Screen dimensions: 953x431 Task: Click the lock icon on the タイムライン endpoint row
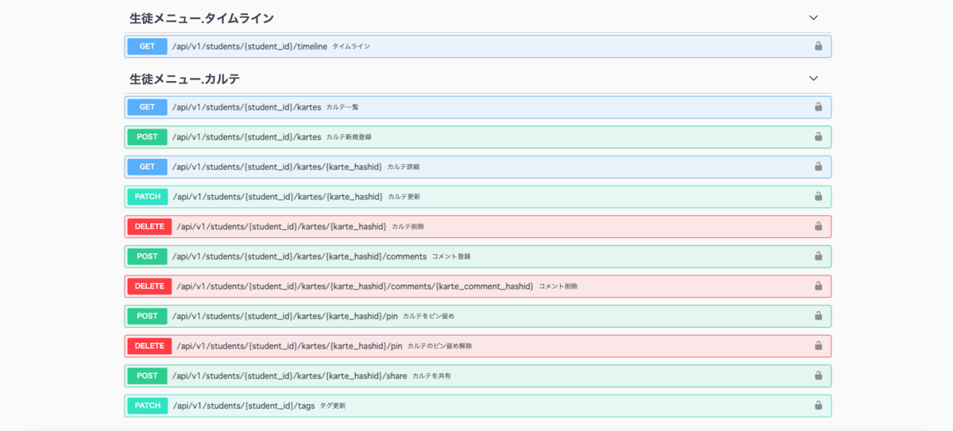818,46
